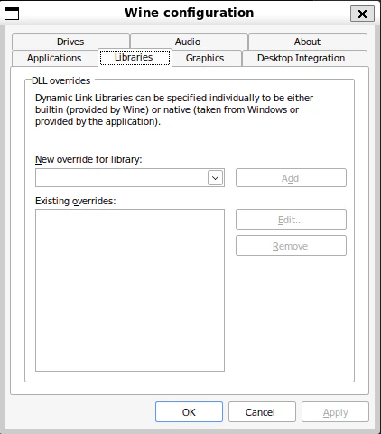The width and height of the screenshot is (381, 434).
Task: Click the Edit... button
Action: point(291,220)
